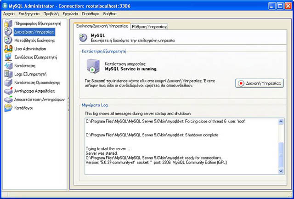Open the Εργαλεία menu
Viewport: 294px width, 199px height.
point(70,14)
